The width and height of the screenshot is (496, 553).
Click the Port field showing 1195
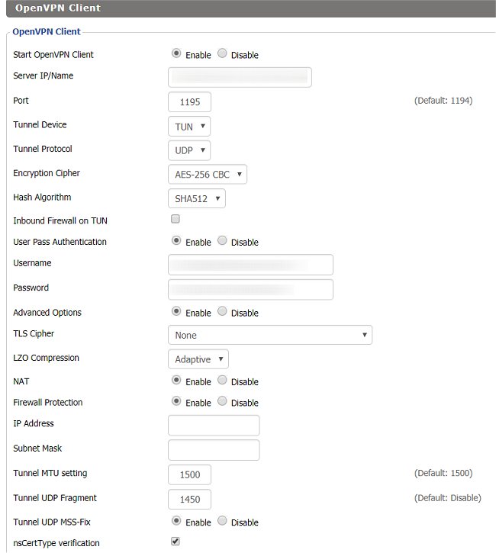(190, 102)
